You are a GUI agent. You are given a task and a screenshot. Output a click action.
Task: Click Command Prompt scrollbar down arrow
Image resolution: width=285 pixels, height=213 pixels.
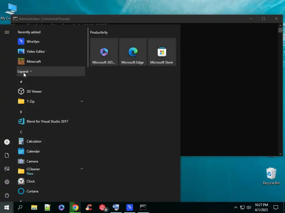pos(280,154)
